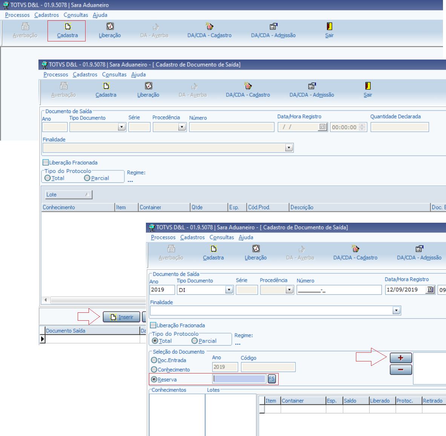Open Processos menu in top window
Viewport: 446px width, 436px height.
17,15
